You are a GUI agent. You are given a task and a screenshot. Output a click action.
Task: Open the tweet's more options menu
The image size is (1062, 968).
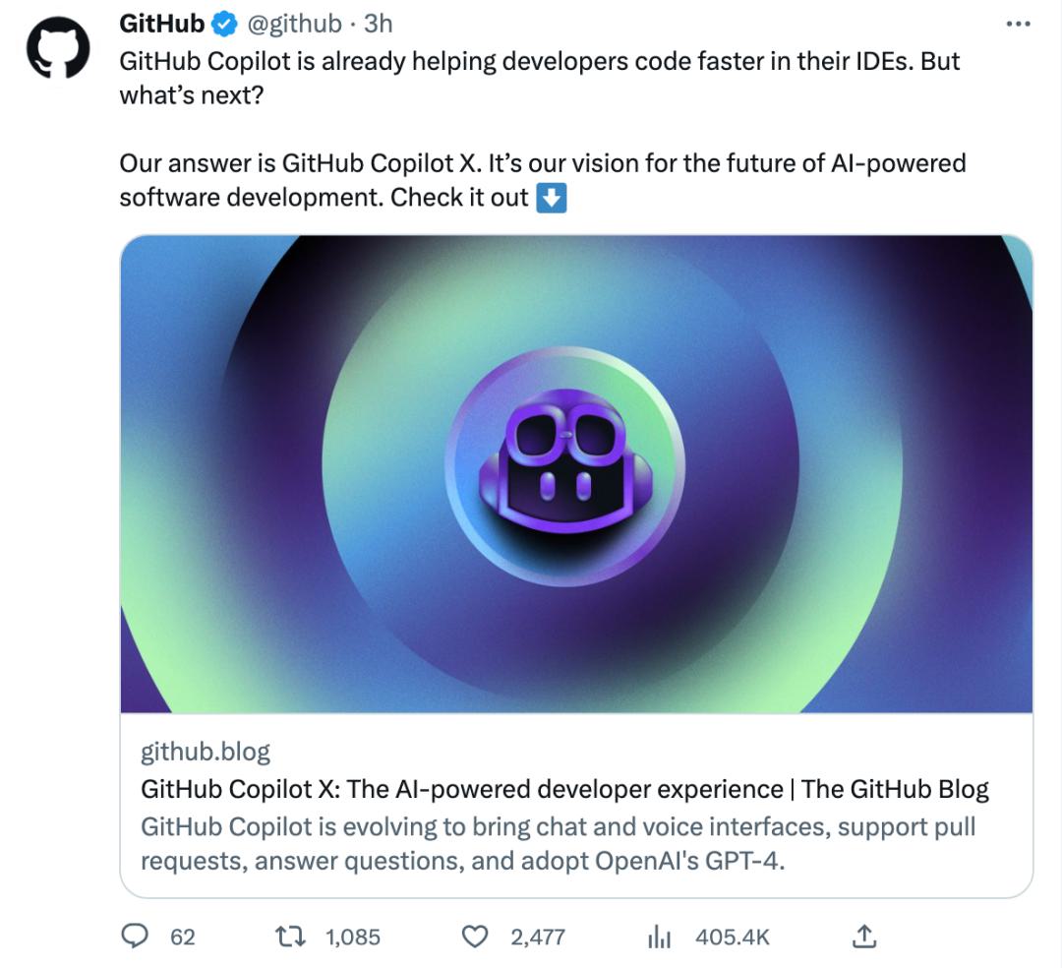(x=1018, y=25)
